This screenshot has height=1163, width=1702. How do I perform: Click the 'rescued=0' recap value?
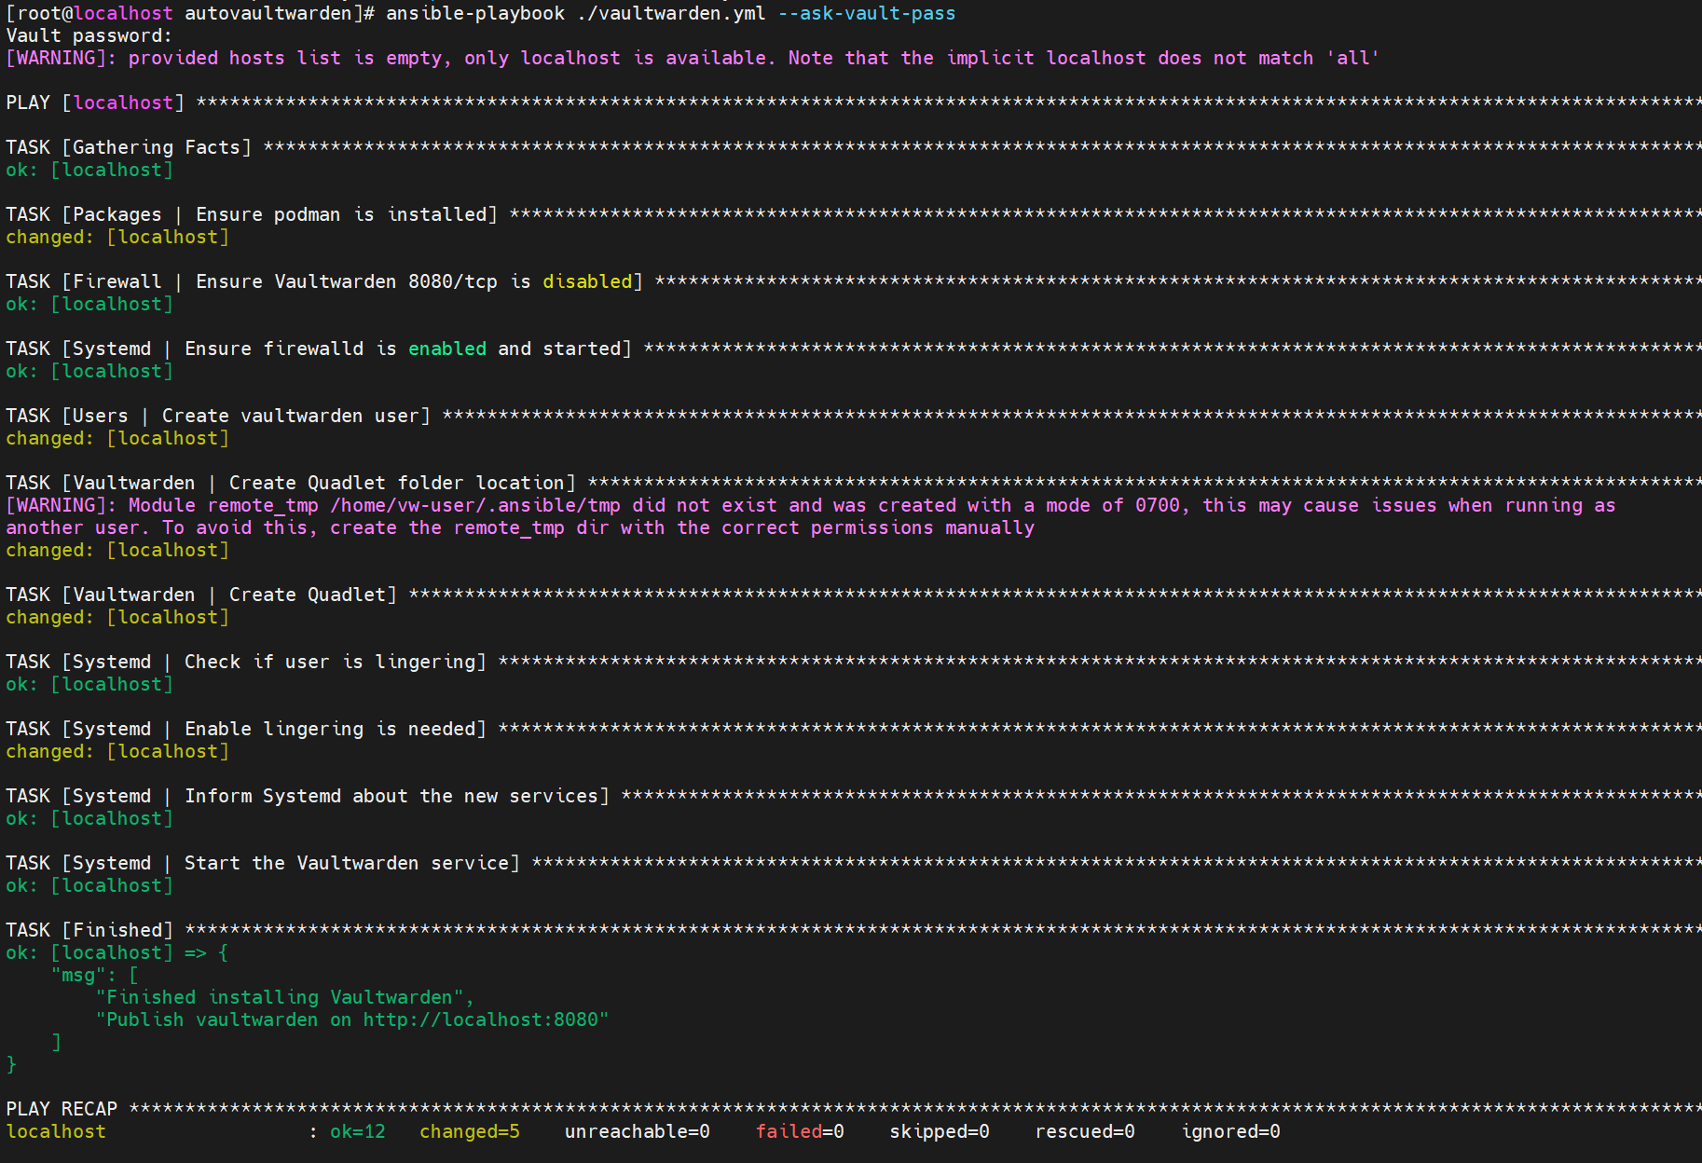click(1085, 1131)
